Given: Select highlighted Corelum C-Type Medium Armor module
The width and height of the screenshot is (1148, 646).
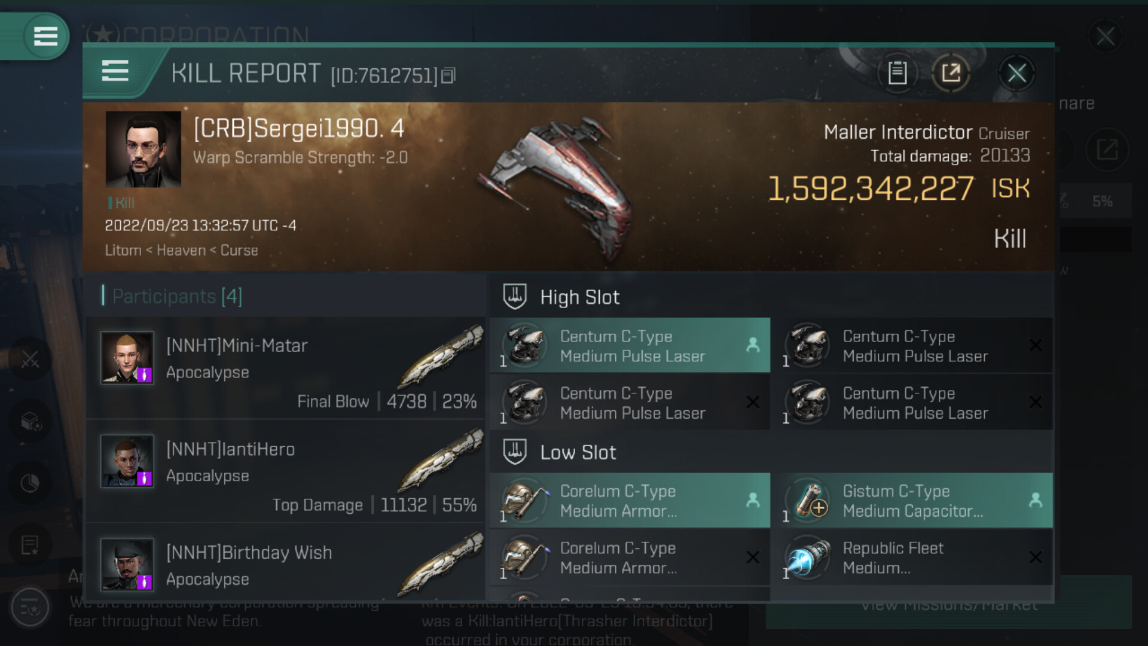Looking at the screenshot, I should (630, 501).
